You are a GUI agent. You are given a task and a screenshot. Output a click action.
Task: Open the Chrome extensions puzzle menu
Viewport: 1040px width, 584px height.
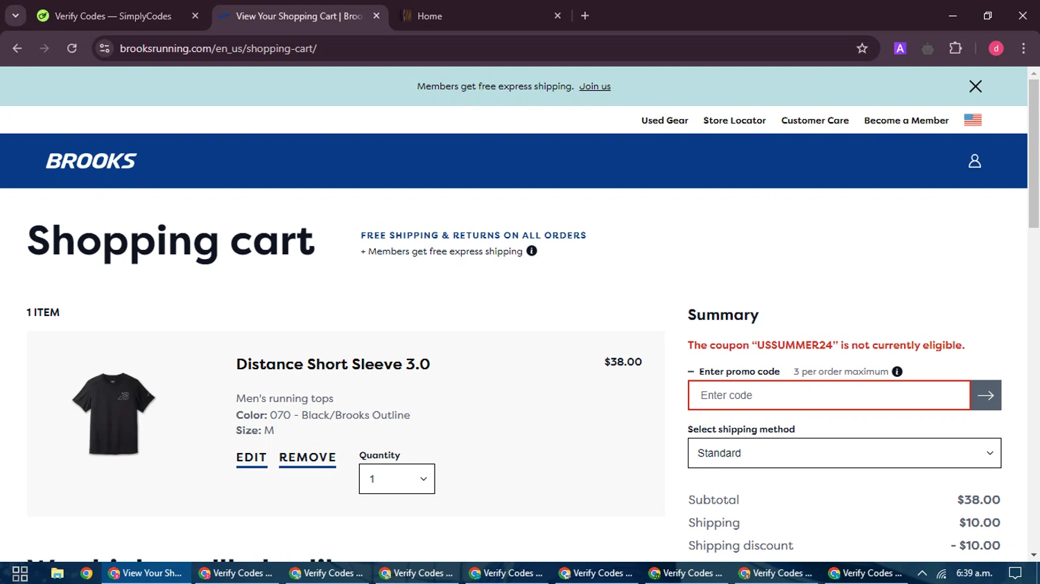coord(955,48)
